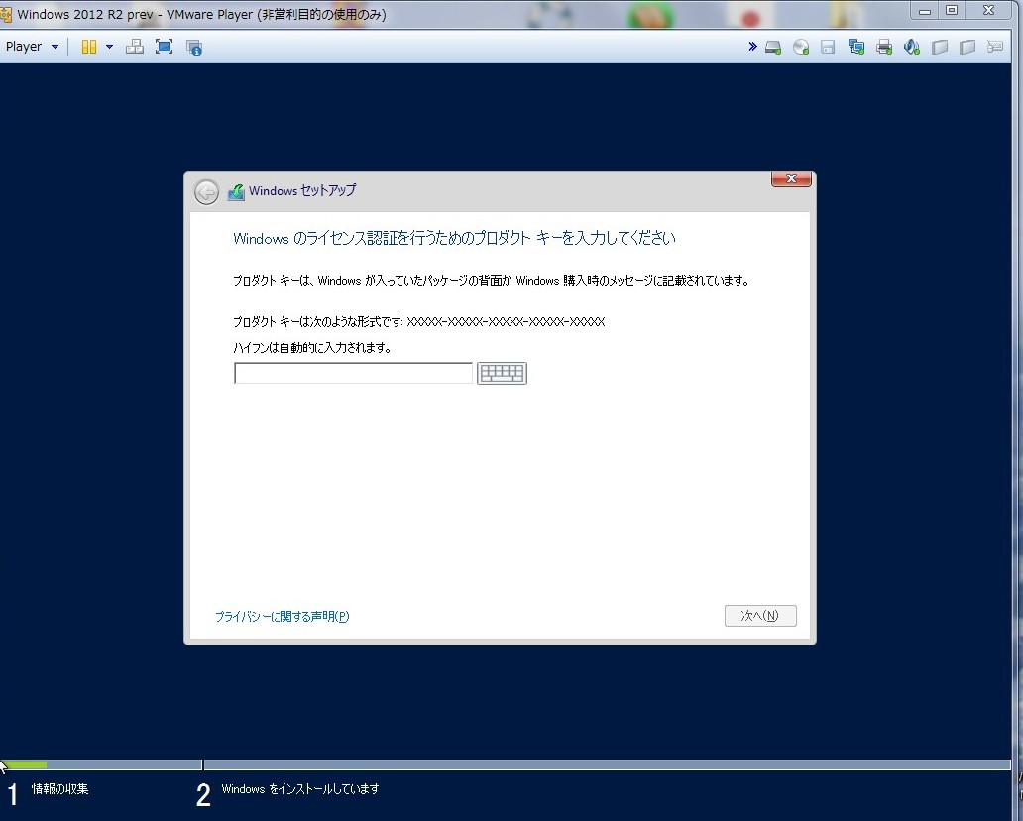The image size is (1023, 821).
Task: Click the setup wizard back arrow
Action: coord(206,191)
